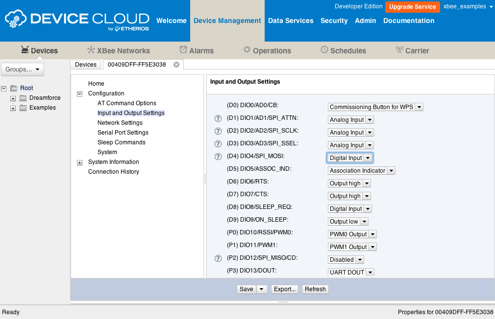Image resolution: width=495 pixels, height=319 pixels.
Task: Click the Devices router icon
Action: click(25, 49)
